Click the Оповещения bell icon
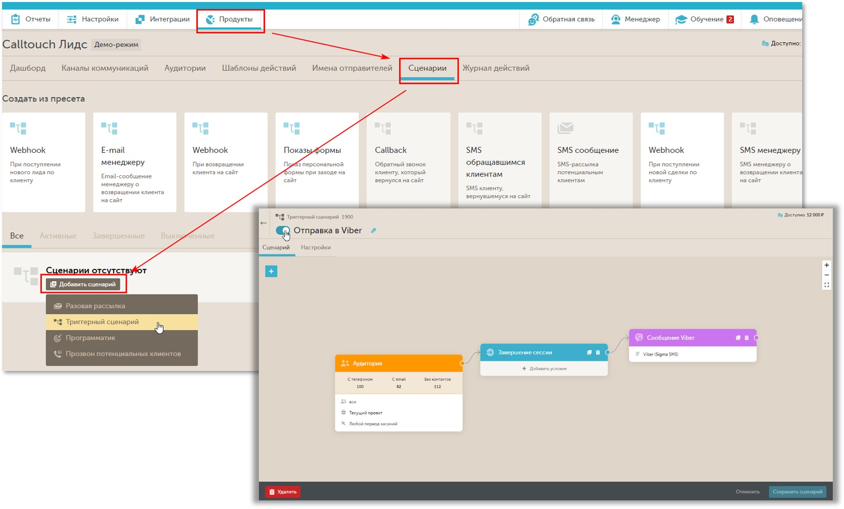 (x=754, y=19)
